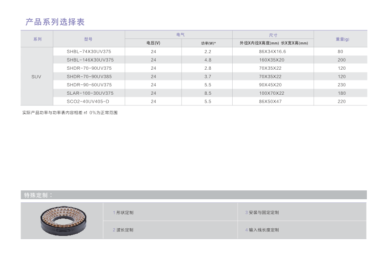387x256 pixels.
Task: Click the title 产品系列选择表
Action: pyautogui.click(x=55, y=22)
